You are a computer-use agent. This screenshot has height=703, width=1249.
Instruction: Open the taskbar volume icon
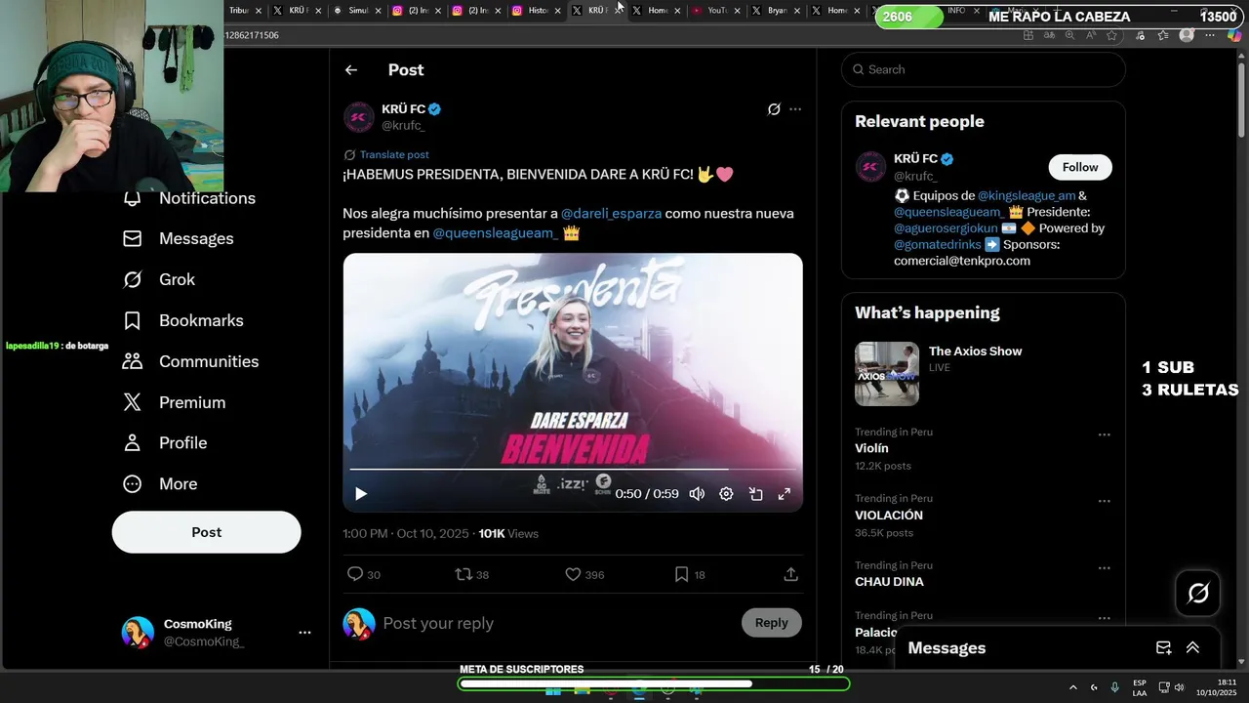coord(1180,687)
